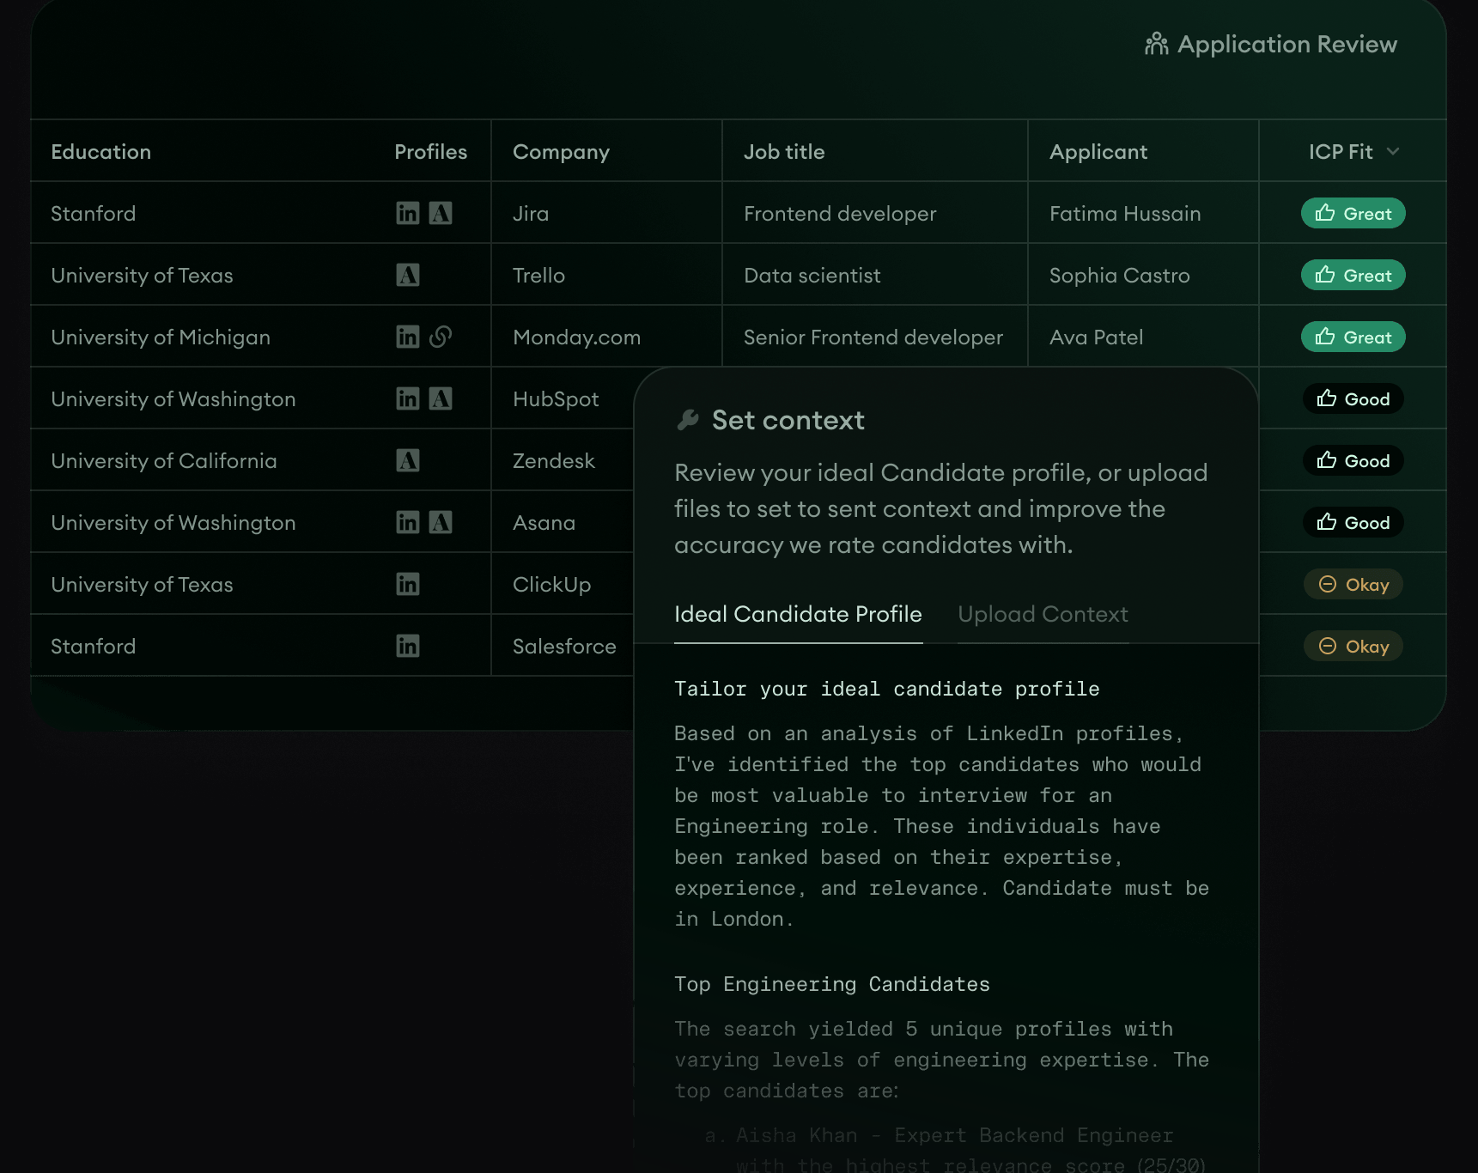
Task: Click the Education column header
Action: [100, 151]
